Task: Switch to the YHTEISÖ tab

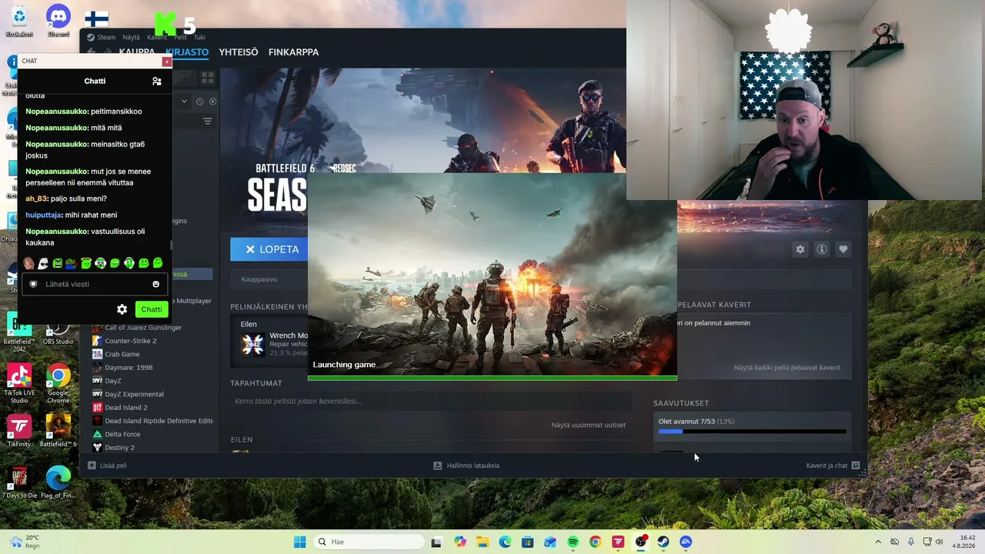Action: [239, 52]
